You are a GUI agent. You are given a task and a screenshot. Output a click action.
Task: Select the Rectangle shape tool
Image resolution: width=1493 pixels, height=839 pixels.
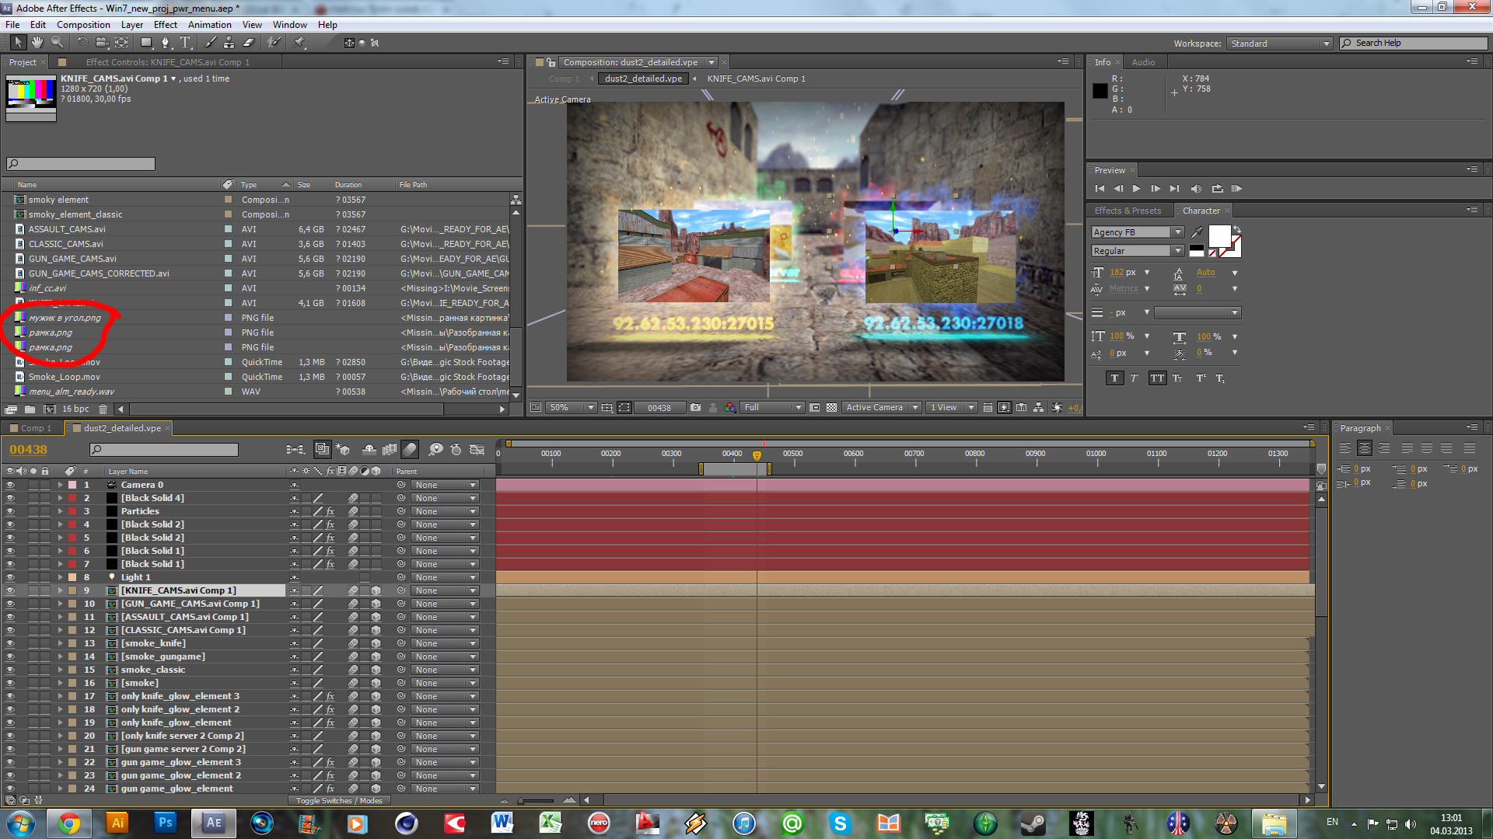click(145, 43)
